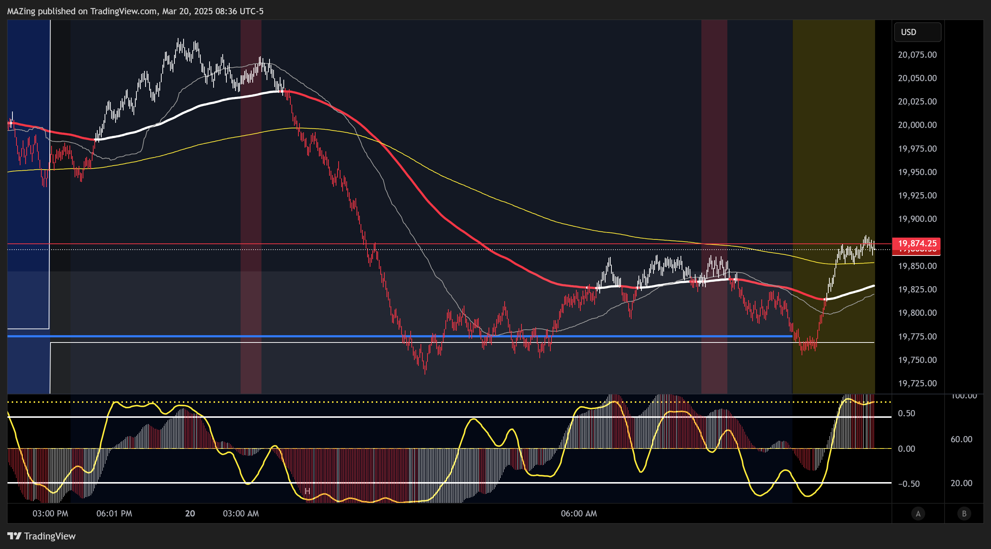The image size is (991, 549).
Task: Click the 20,025.00 price axis label
Action: click(917, 102)
